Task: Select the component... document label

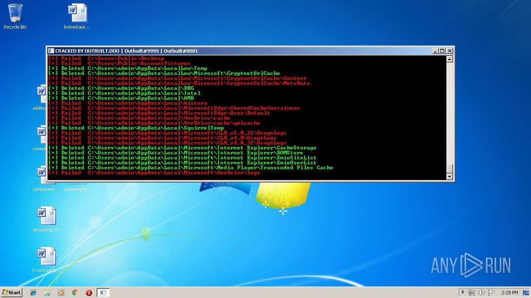Action: pyautogui.click(x=46, y=189)
